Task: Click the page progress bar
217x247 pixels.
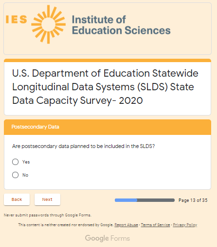Action: [145, 200]
